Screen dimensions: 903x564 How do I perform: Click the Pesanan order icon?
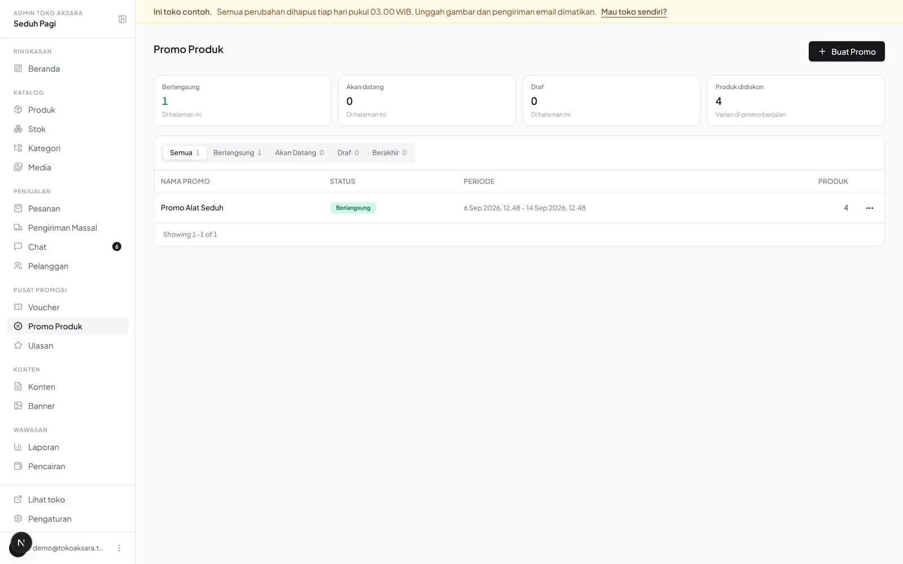click(x=18, y=208)
